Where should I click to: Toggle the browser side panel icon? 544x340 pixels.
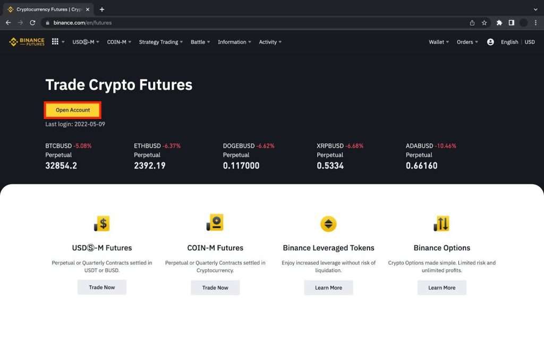[512, 23]
